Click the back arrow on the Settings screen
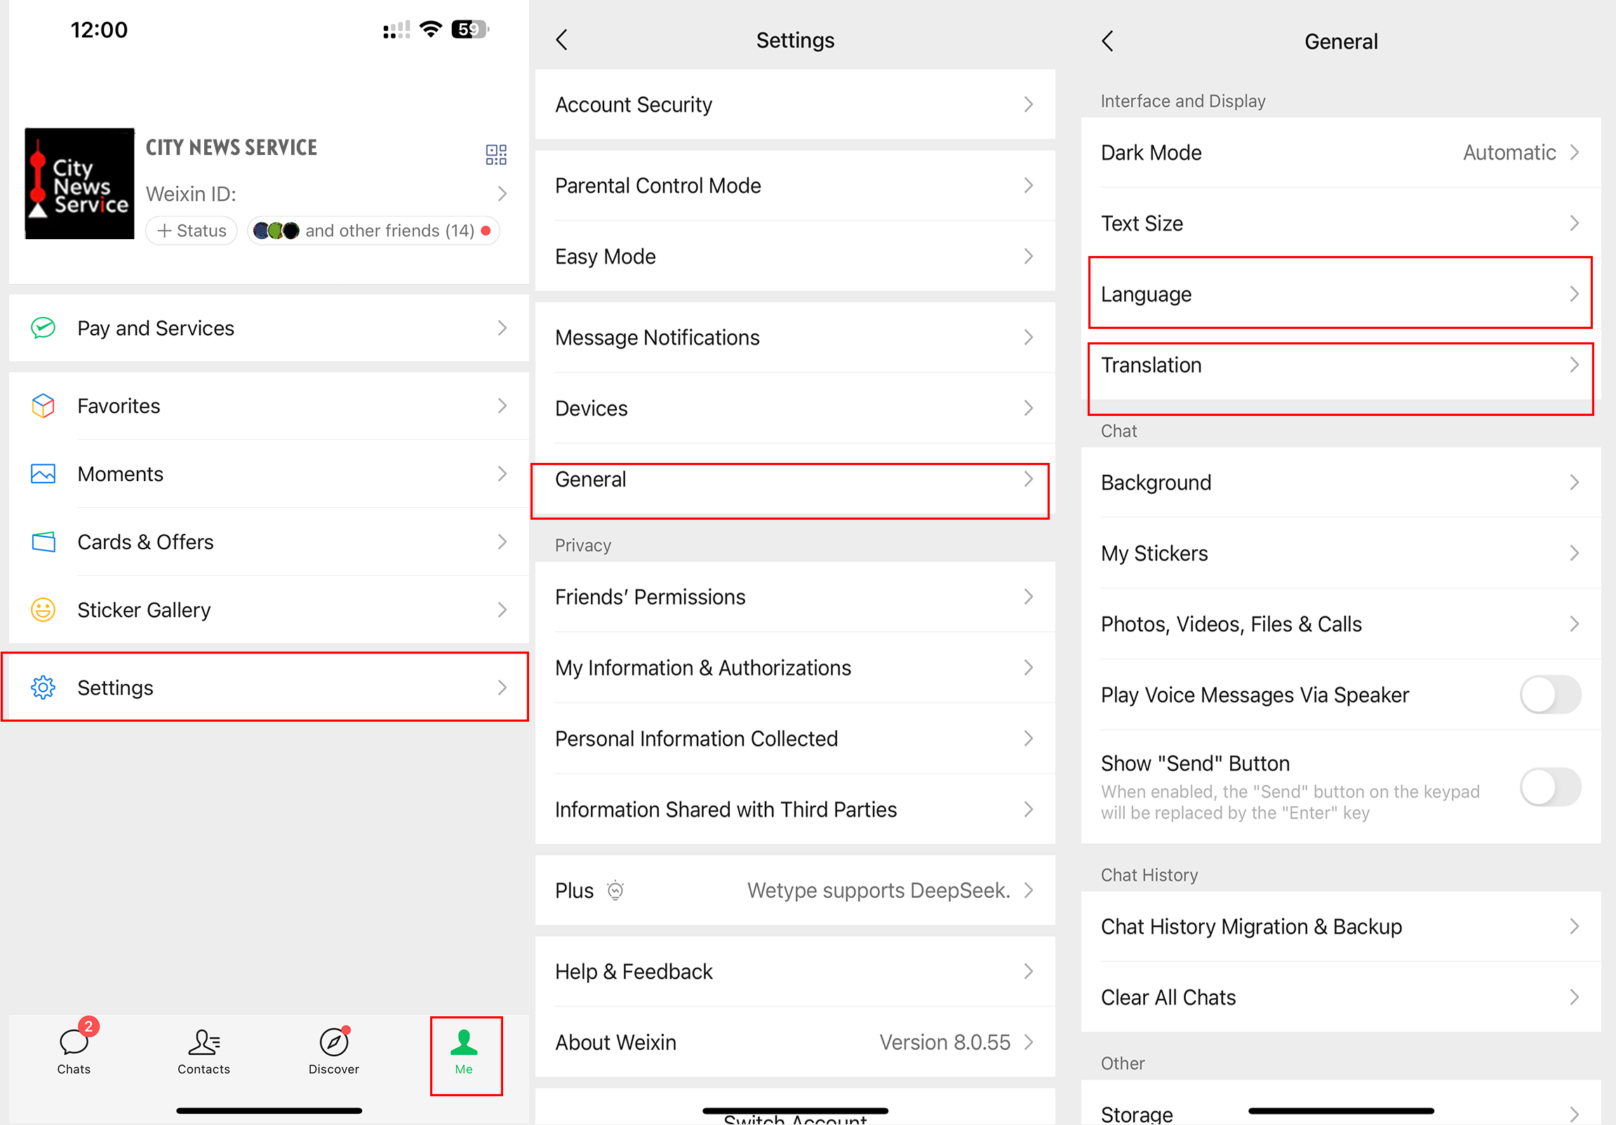This screenshot has height=1125, width=1616. pos(561,40)
